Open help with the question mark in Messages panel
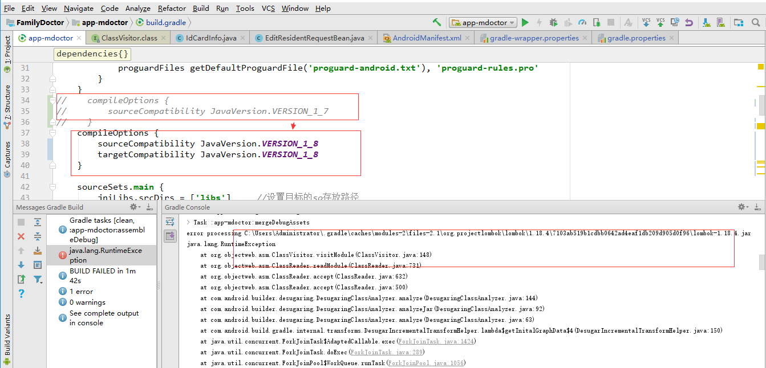 [21, 294]
